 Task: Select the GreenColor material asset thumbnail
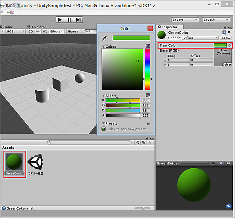click(14, 162)
